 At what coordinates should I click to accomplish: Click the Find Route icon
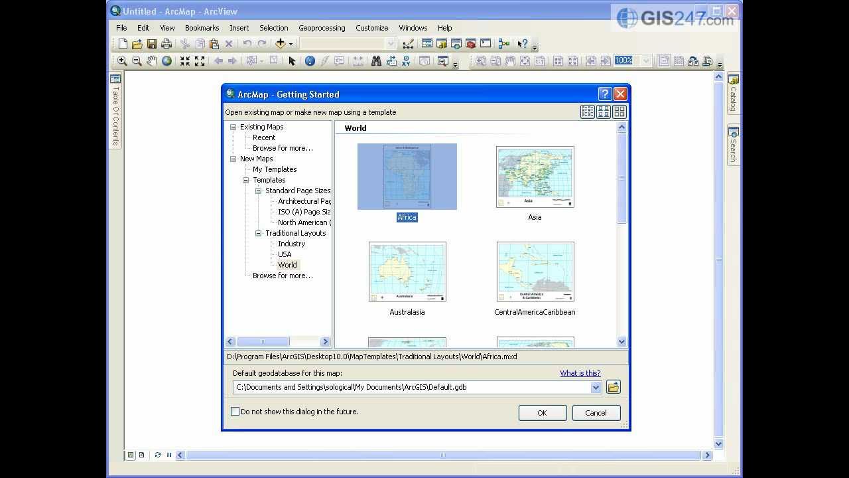click(391, 61)
